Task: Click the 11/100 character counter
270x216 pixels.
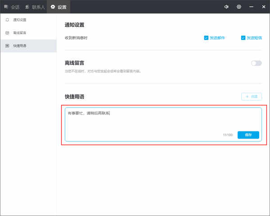Action: click(x=228, y=135)
